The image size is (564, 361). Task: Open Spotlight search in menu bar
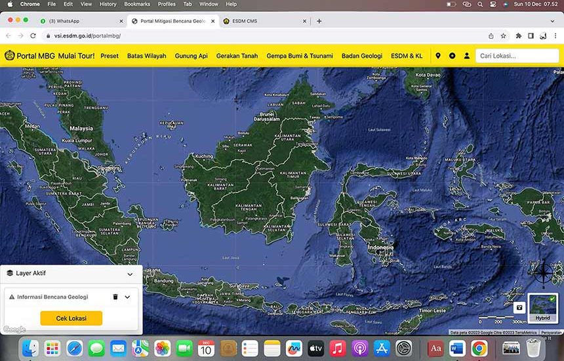coord(480,5)
